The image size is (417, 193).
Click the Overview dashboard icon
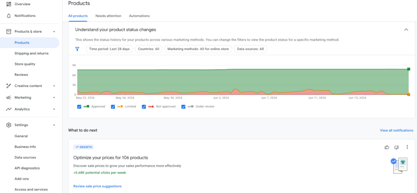click(x=9, y=4)
